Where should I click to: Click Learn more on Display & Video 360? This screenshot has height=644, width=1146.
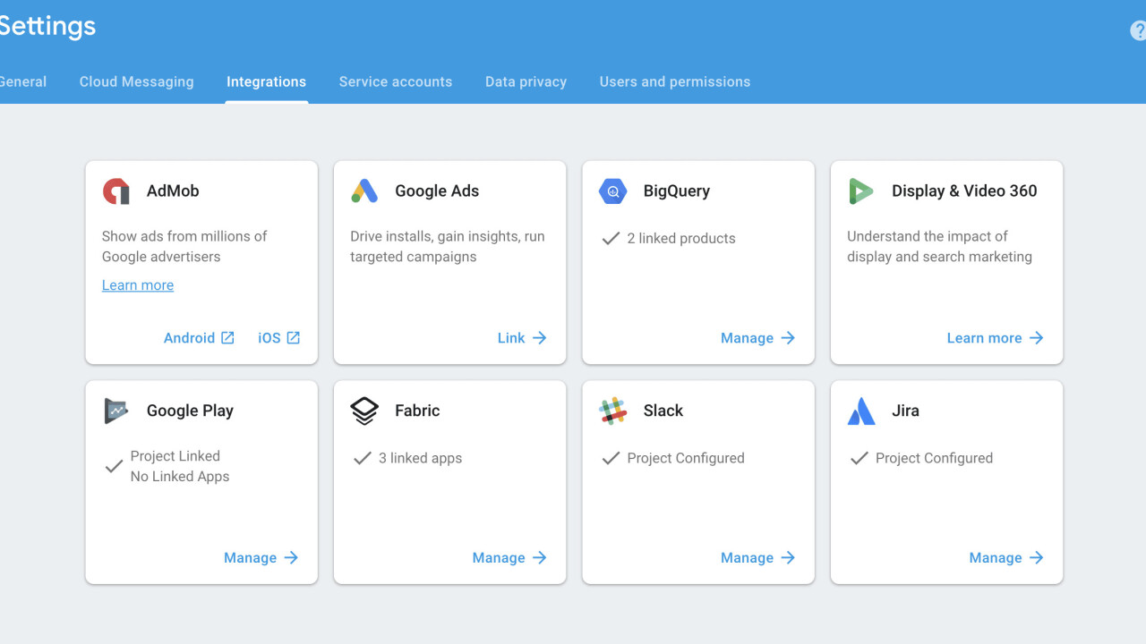(x=995, y=338)
